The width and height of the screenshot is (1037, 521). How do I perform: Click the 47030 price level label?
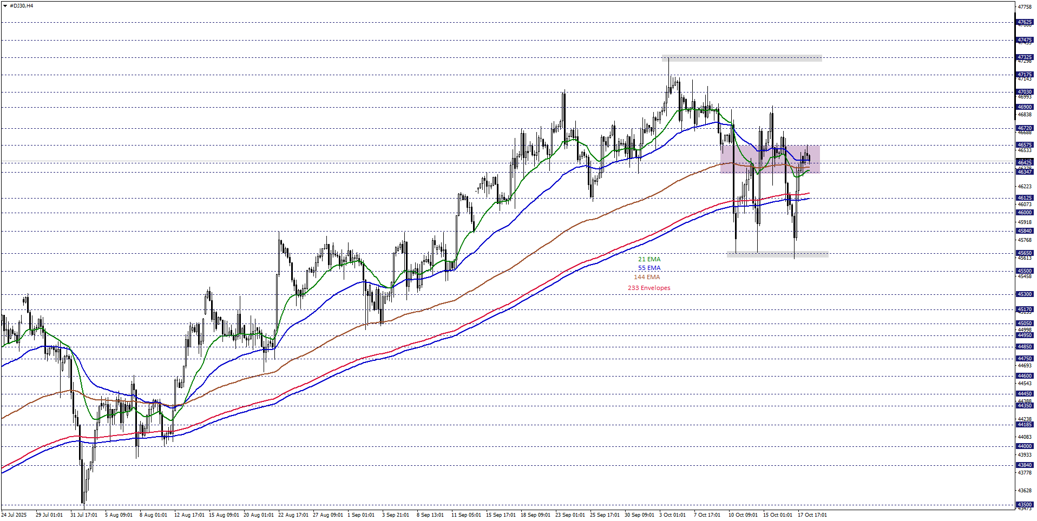click(x=1025, y=92)
